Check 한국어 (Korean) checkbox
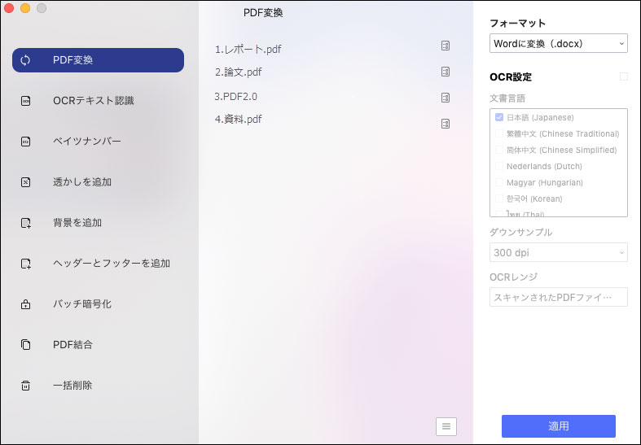Screen dimensions: 641x445 pos(498,199)
